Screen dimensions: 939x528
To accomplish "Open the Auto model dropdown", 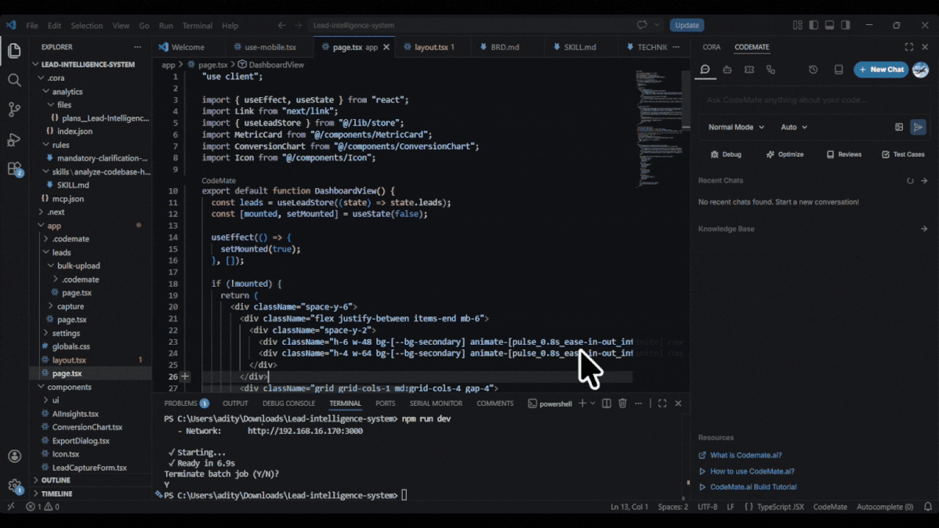I will point(793,127).
